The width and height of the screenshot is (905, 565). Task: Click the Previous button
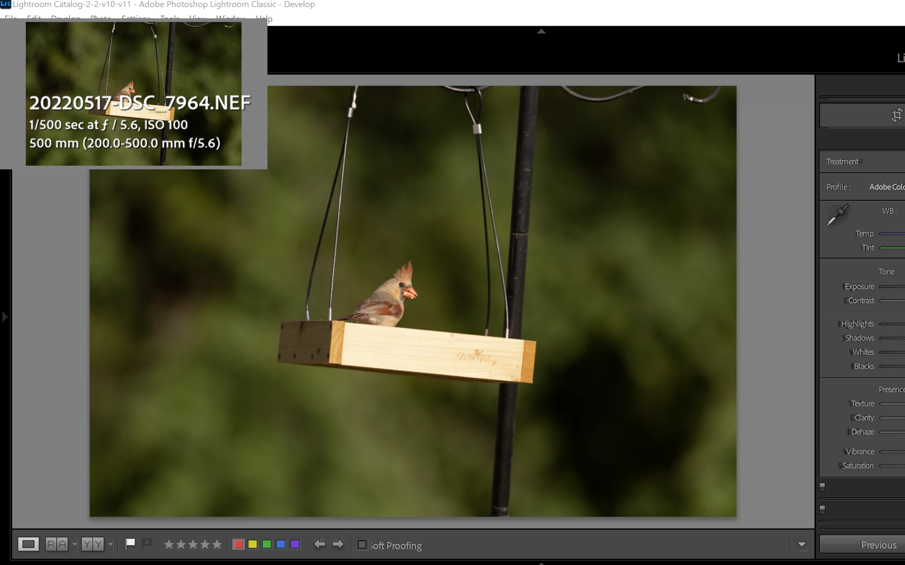[878, 545]
